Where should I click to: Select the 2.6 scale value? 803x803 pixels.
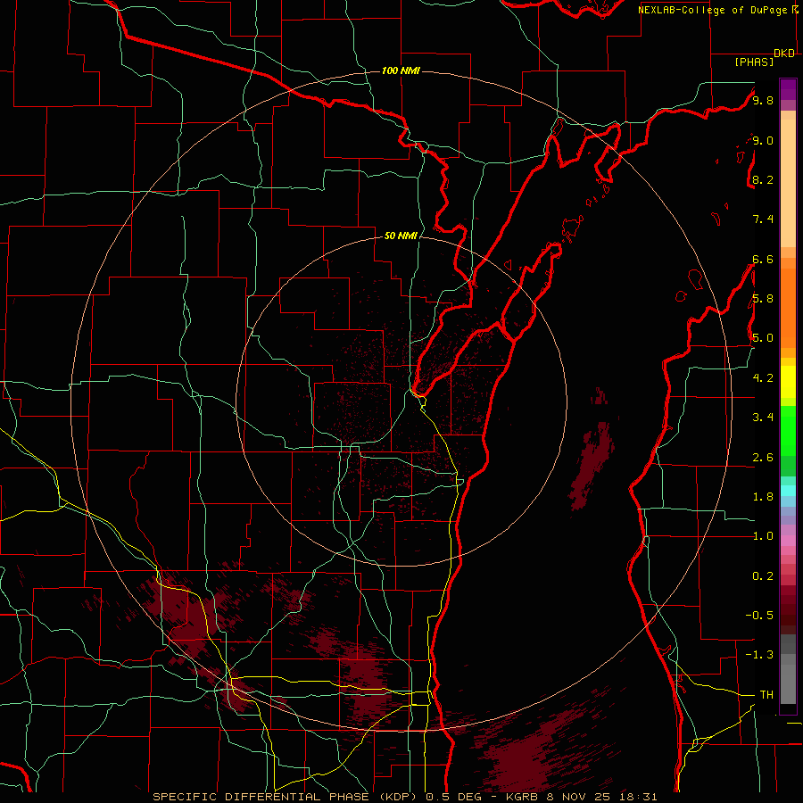click(x=763, y=457)
